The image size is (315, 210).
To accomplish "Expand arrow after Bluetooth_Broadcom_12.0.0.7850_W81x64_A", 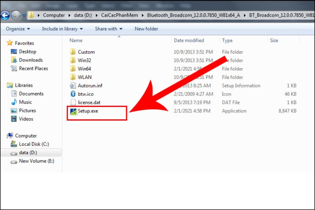I will click(x=245, y=15).
